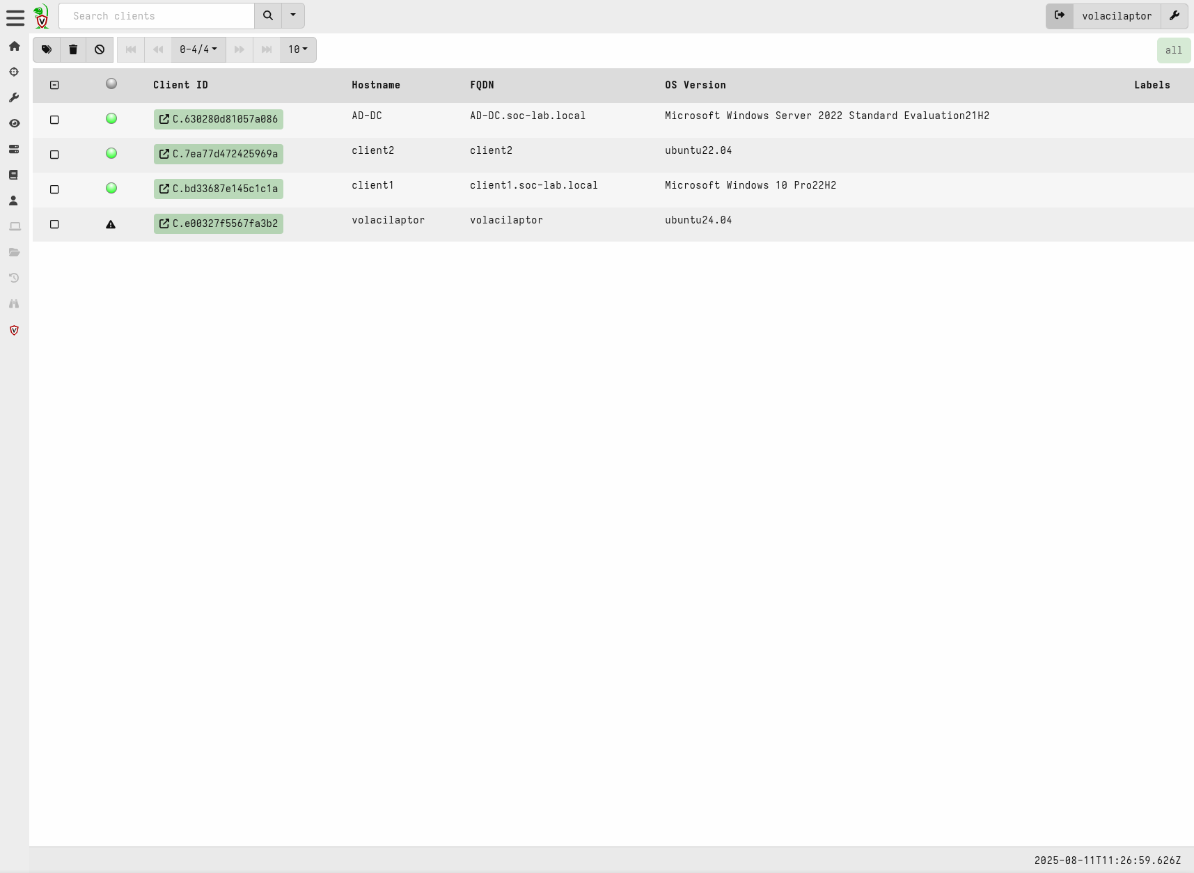Screen dimensions: 1194x873
Task: Click the delete clients trash icon
Action: tap(73, 49)
